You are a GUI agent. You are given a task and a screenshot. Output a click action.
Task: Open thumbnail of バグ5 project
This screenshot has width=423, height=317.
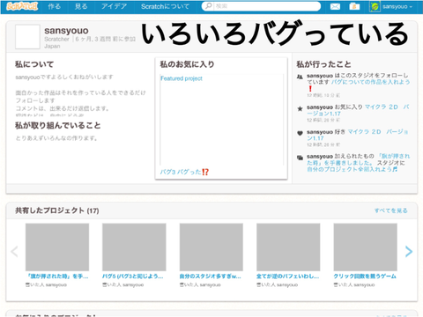pyautogui.click(x=134, y=247)
